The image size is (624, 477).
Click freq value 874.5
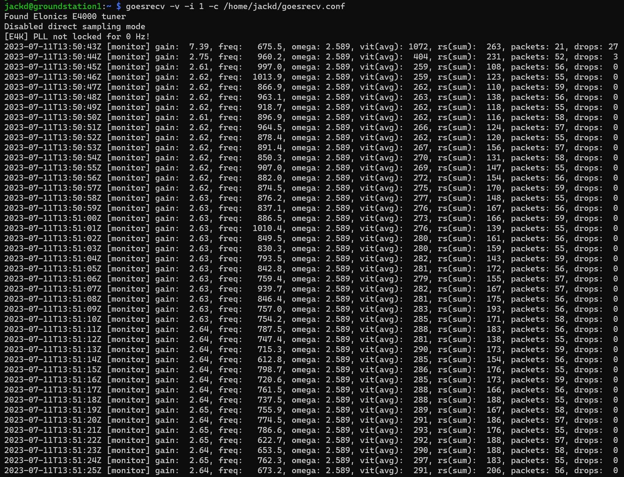[x=270, y=188]
